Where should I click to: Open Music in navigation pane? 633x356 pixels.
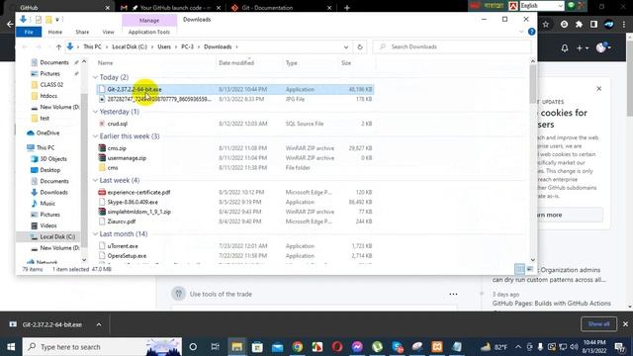[47, 204]
